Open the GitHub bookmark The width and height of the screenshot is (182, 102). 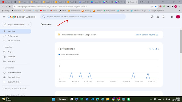(x=62, y=11)
